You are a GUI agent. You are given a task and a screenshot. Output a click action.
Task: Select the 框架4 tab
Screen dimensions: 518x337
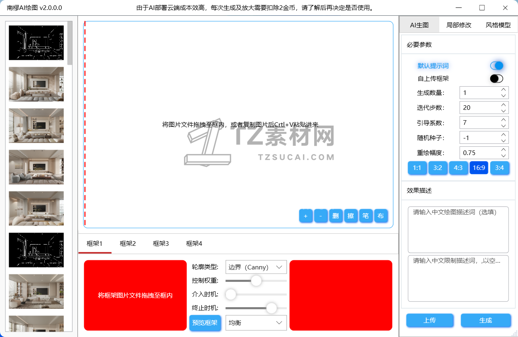tap(194, 244)
